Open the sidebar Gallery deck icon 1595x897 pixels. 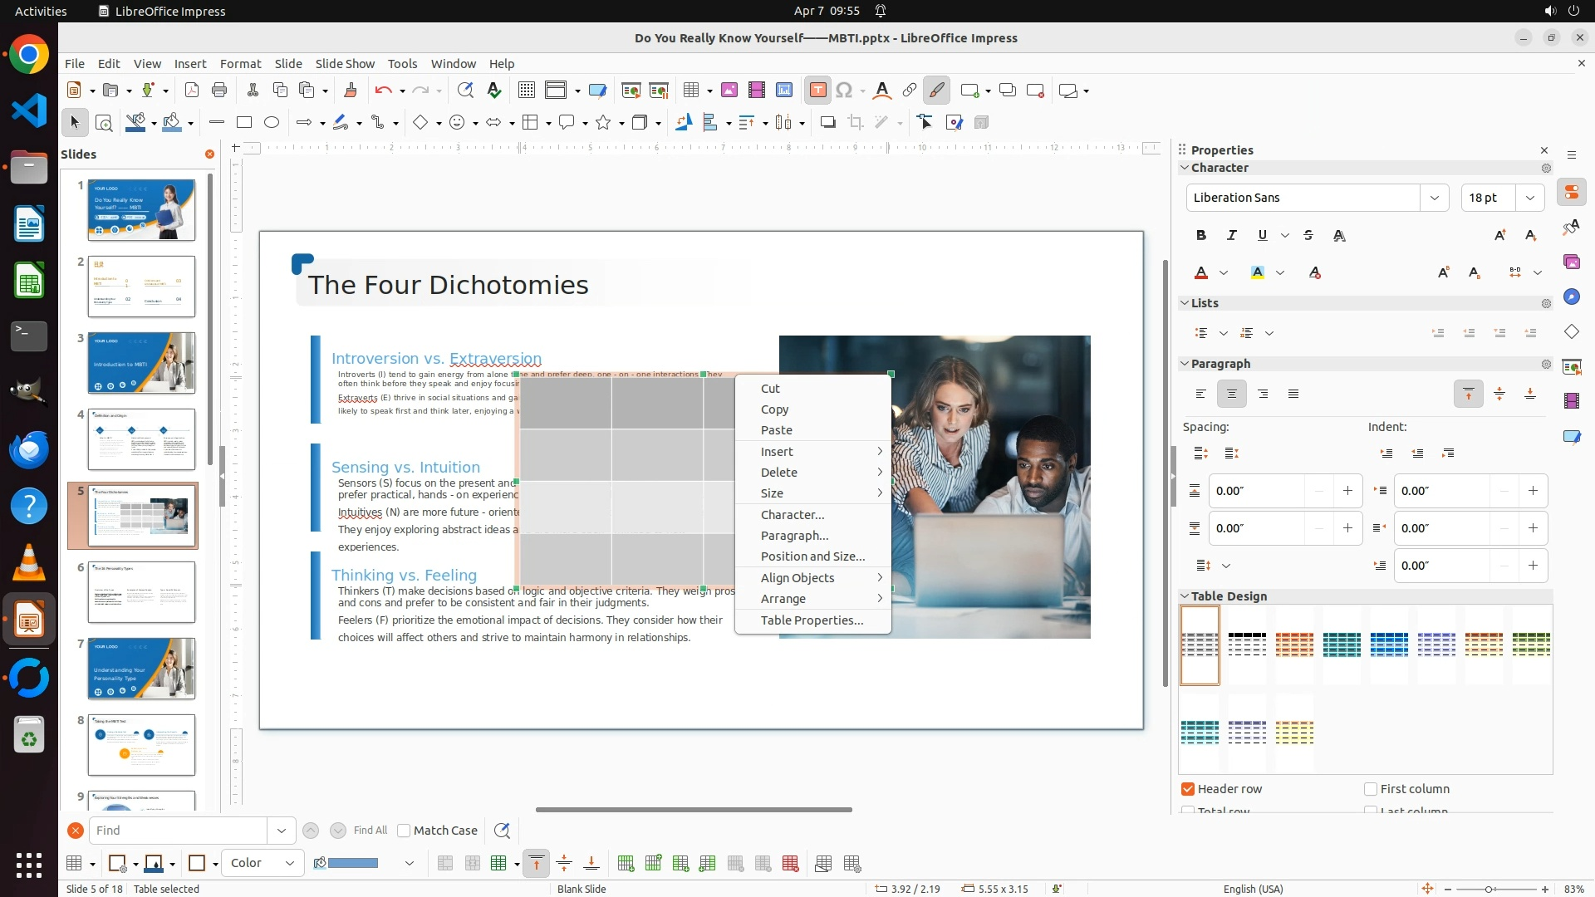(1571, 262)
